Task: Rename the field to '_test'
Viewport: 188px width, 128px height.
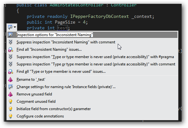Action: click(x=31, y=79)
